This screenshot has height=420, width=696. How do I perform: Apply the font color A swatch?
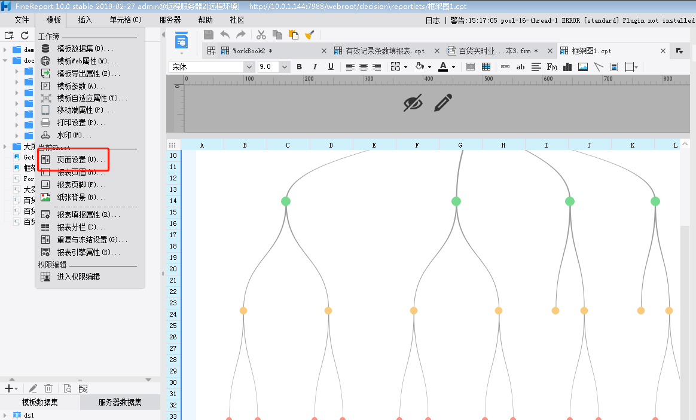(x=443, y=67)
